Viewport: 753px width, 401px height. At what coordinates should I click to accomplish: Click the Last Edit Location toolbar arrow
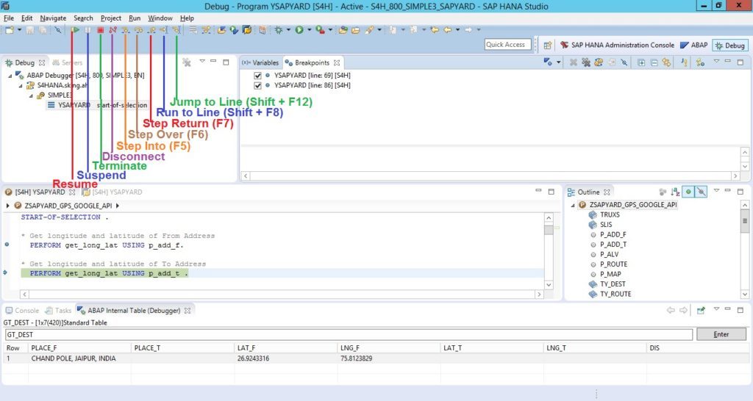pos(435,30)
